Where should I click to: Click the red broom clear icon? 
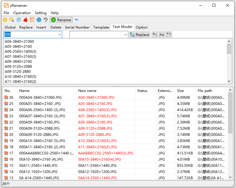point(25,20)
